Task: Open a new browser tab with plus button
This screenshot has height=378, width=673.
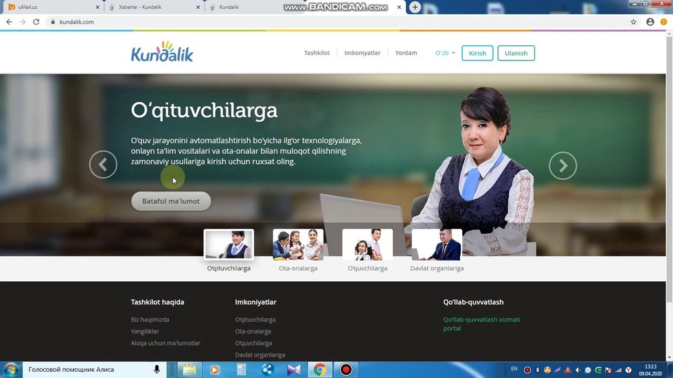Action: click(x=415, y=7)
